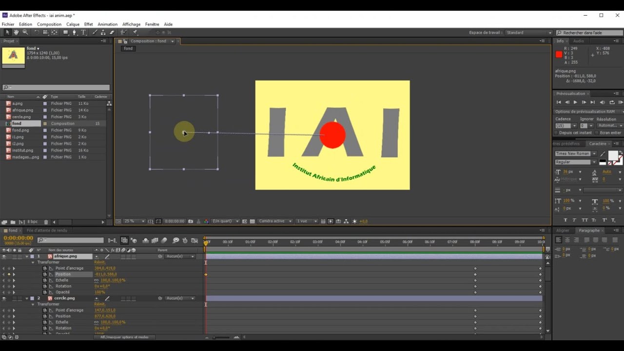The height and width of the screenshot is (351, 624).
Task: Select the Rotation tool
Action: point(37,32)
